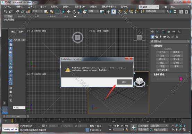Open the Group (G) menu
This screenshot has height=134, width=192.
[43, 7]
